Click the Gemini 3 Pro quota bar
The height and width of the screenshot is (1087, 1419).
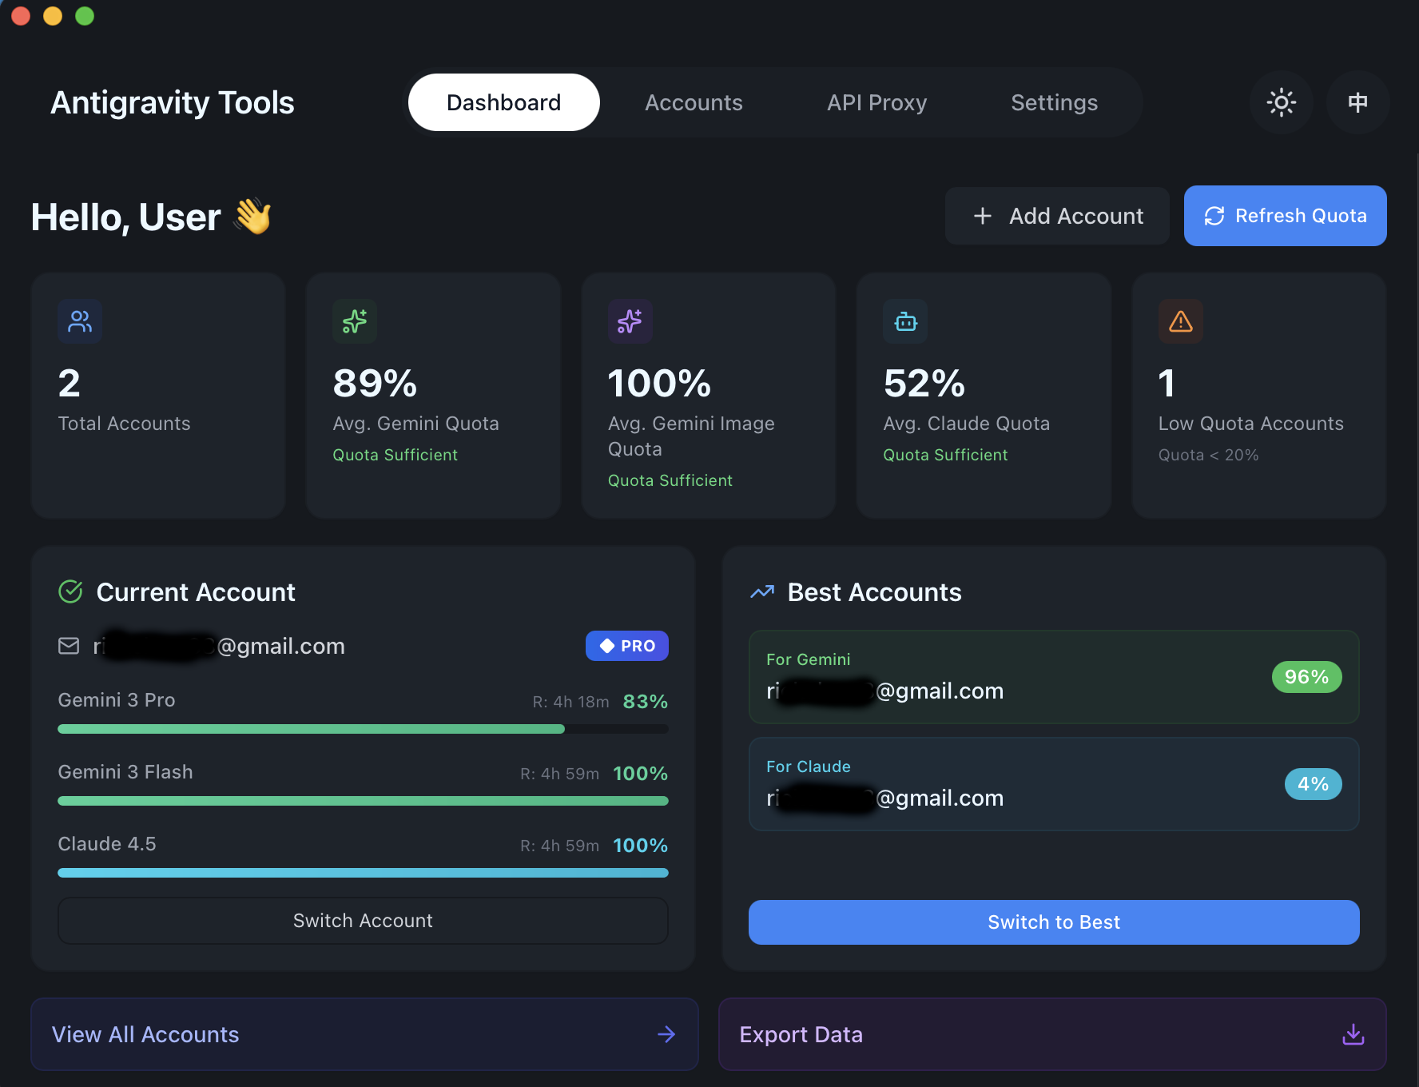tap(363, 729)
